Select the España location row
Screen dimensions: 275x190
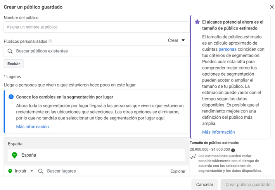point(97,155)
